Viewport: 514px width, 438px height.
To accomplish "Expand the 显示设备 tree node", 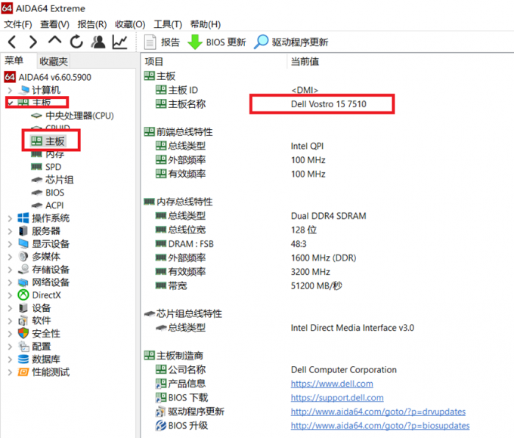I will tap(10, 244).
